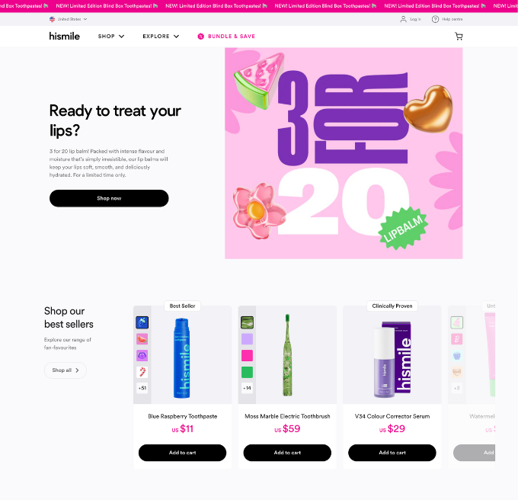518x500 pixels.
Task: Open the Bundle & Save page
Action: click(x=226, y=37)
